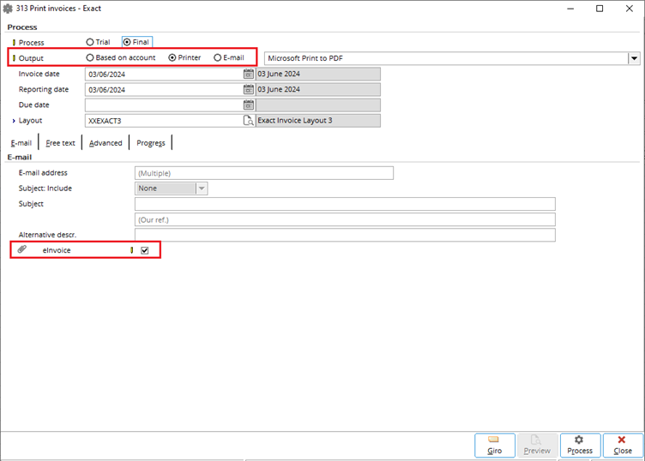Maximize the Print invoices window
Screen dimensions: 645x461
tap(600, 9)
